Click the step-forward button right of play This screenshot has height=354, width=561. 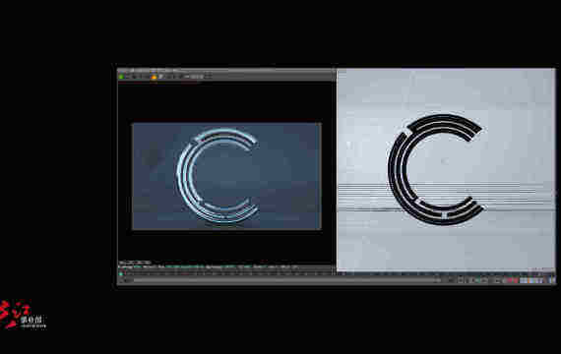[x=484, y=280]
